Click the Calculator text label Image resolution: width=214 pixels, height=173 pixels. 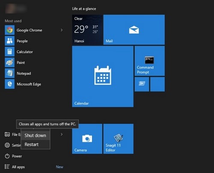click(x=25, y=52)
